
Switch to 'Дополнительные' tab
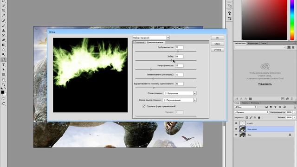click(x=155, y=42)
